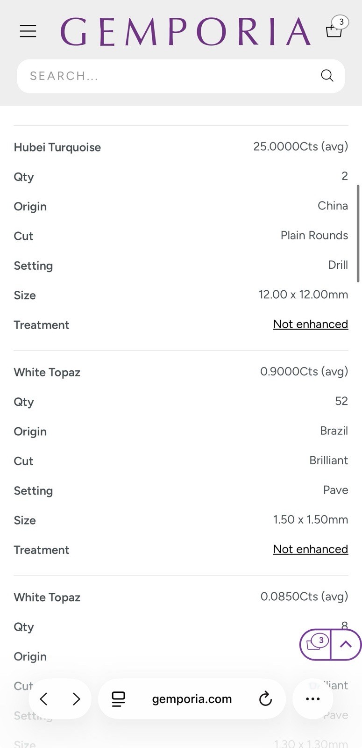Go forward using the browser forward arrow
The width and height of the screenshot is (362, 748).
(77, 699)
